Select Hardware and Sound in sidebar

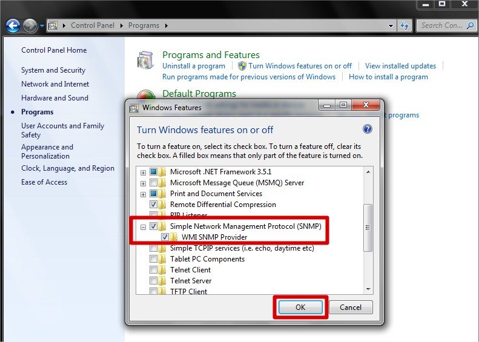click(55, 98)
